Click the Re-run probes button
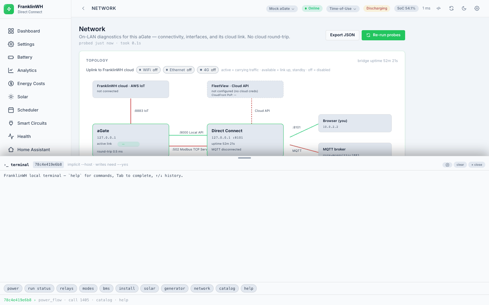The width and height of the screenshot is (489, 305). pos(383,35)
